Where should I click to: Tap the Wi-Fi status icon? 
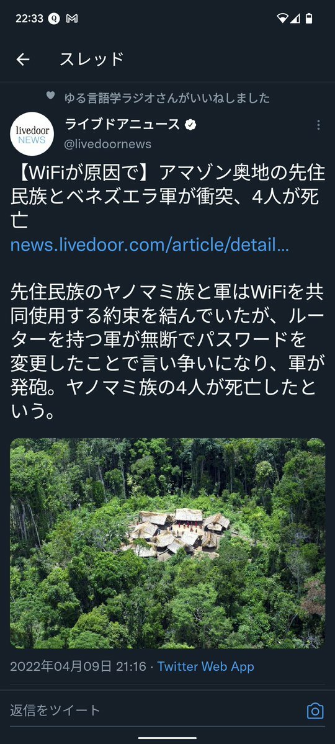283,19
